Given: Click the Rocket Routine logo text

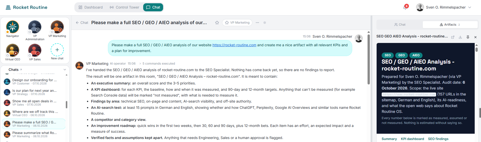Looking at the screenshot, I should (30, 7).
